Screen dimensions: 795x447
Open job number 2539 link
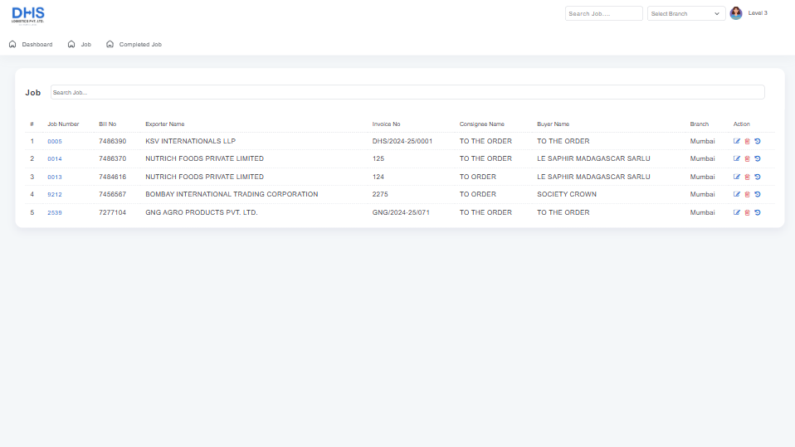click(55, 213)
